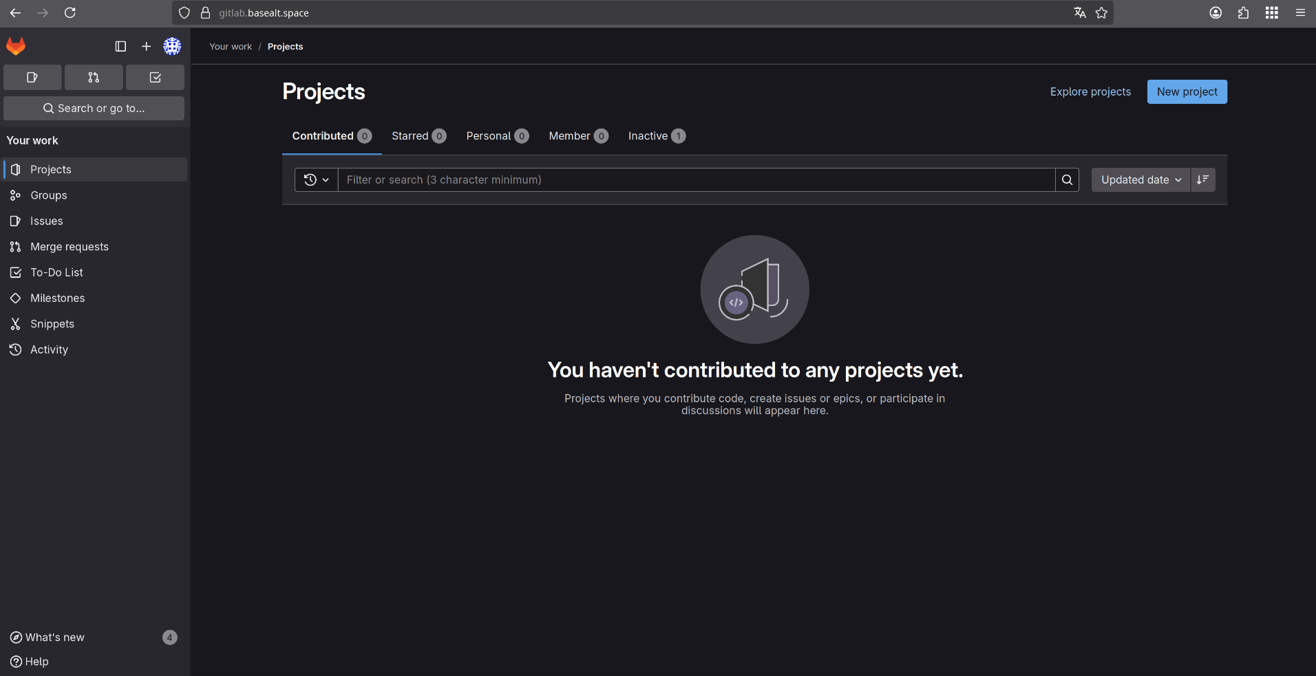The height and width of the screenshot is (676, 1316).
Task: Focus the Filter or search field
Action: 697,179
